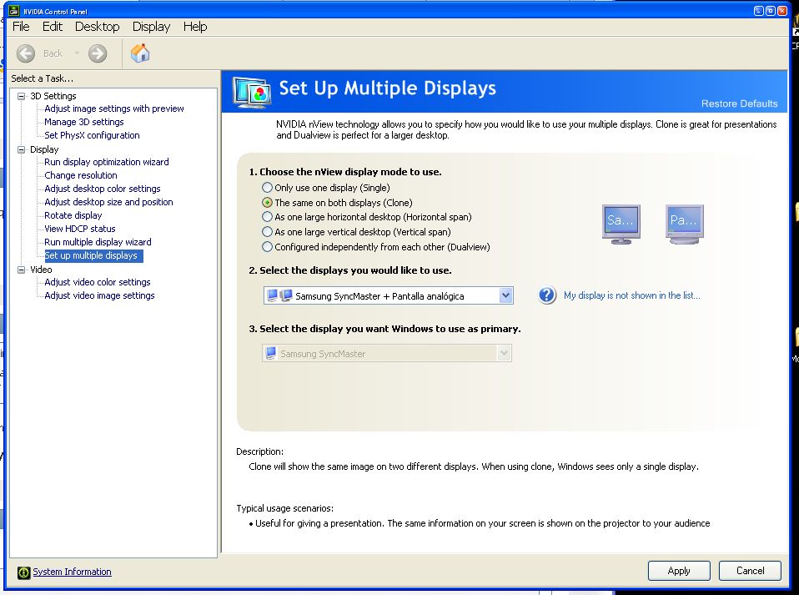Select the Video category label

tap(41, 270)
